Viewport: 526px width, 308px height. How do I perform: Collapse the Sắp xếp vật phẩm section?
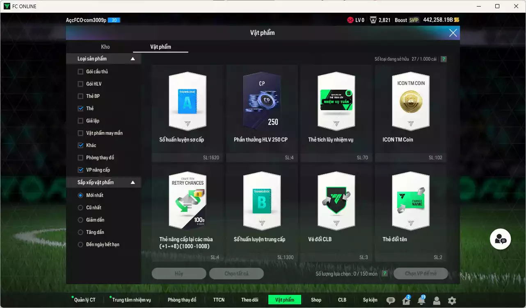coord(133,182)
